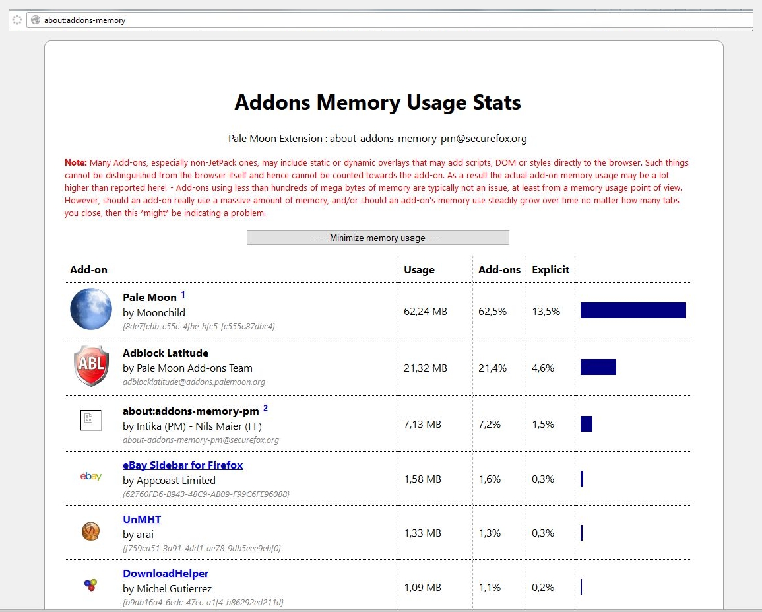This screenshot has height=612, width=762.
Task: Click the Adblock Latitude shield icon
Action: pyautogui.click(x=91, y=366)
